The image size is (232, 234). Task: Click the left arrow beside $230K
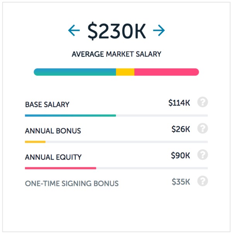(74, 30)
